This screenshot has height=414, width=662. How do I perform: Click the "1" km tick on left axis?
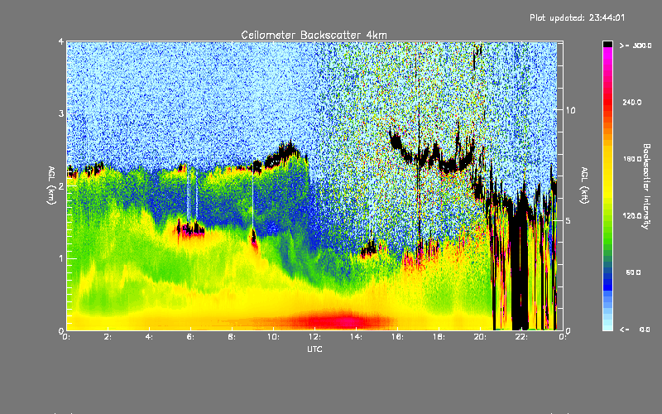(x=61, y=258)
